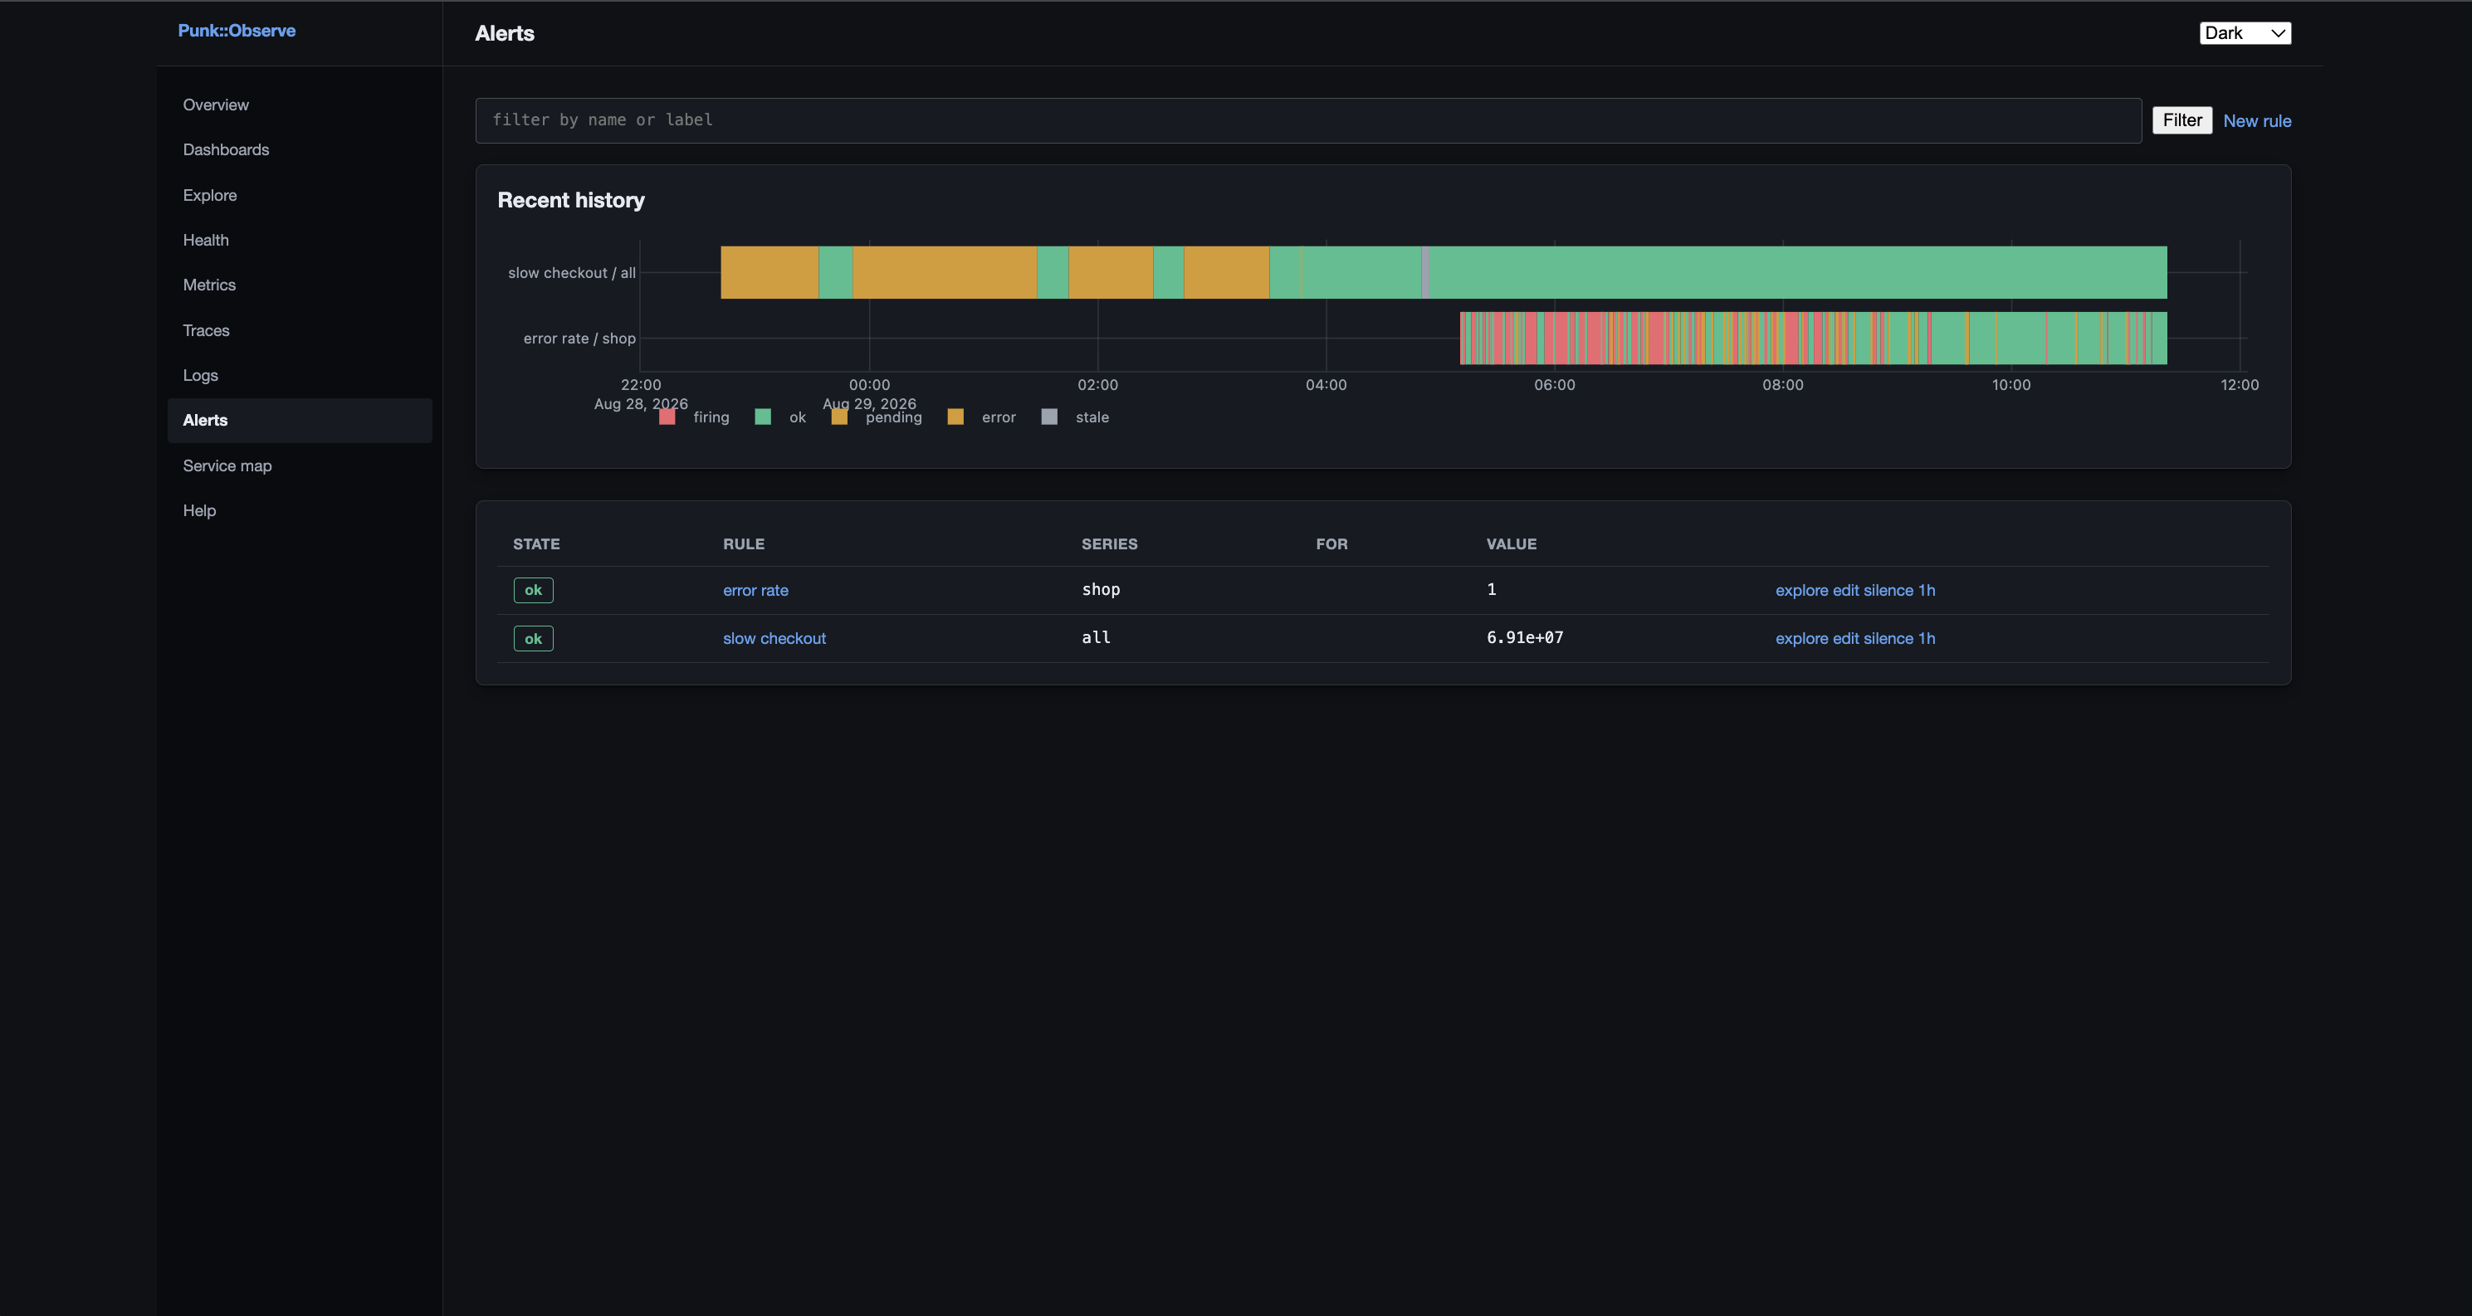Click the 'Recent history' panel heading
The height and width of the screenshot is (1316, 2472).
(x=571, y=199)
